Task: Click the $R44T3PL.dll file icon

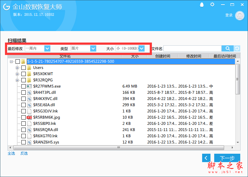Action: (29, 93)
